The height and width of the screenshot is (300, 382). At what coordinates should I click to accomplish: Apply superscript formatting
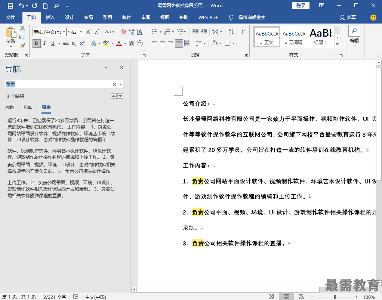(82, 44)
